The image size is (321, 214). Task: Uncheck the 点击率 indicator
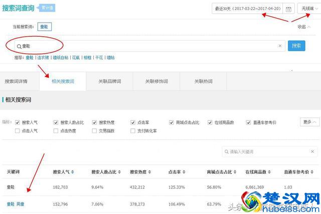[x=133, y=123]
